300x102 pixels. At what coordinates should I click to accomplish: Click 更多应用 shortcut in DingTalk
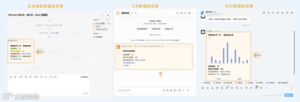tap(283, 83)
